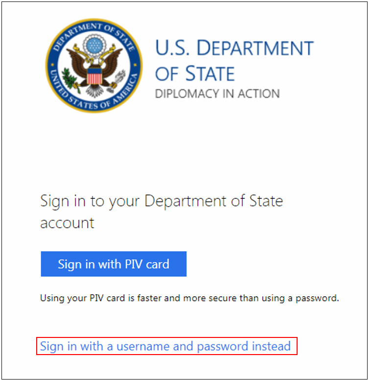Viewport: 371px width, 382px height.
Task: Select the eagle's striped shield in the seal
Action: point(94,76)
